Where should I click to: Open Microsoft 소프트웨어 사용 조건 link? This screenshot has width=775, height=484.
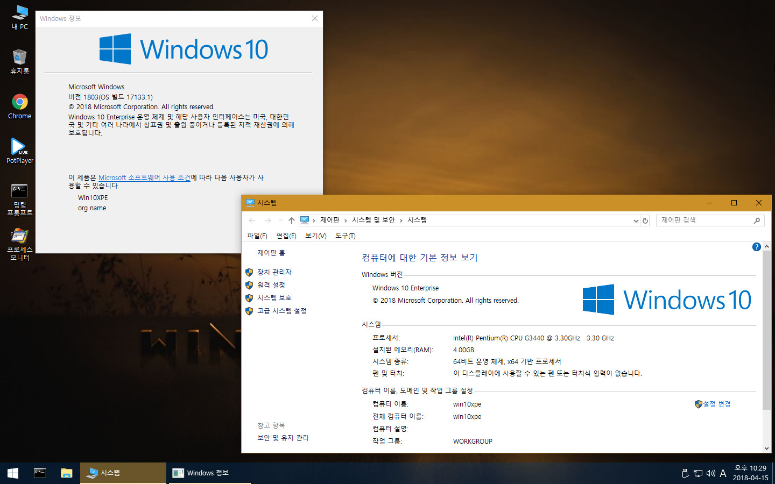[x=144, y=177]
